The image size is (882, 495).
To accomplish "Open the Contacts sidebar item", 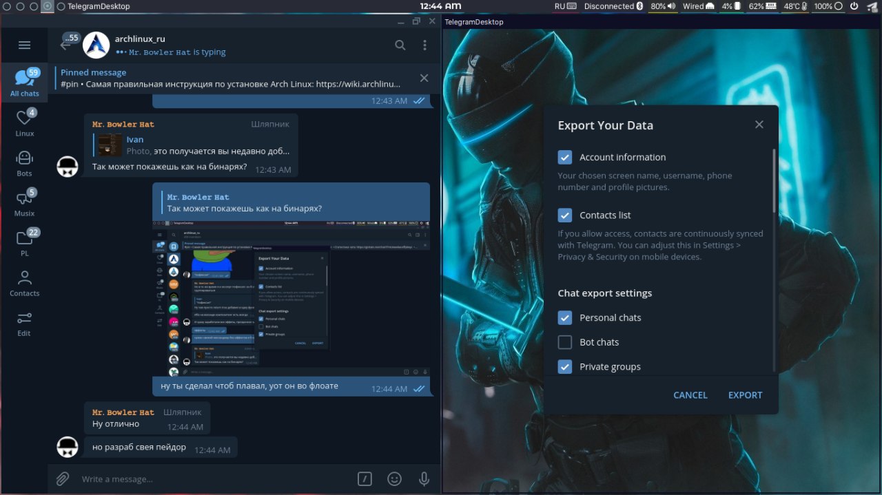I will coord(24,282).
